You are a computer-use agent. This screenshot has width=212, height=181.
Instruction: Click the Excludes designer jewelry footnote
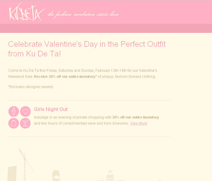point(31,87)
